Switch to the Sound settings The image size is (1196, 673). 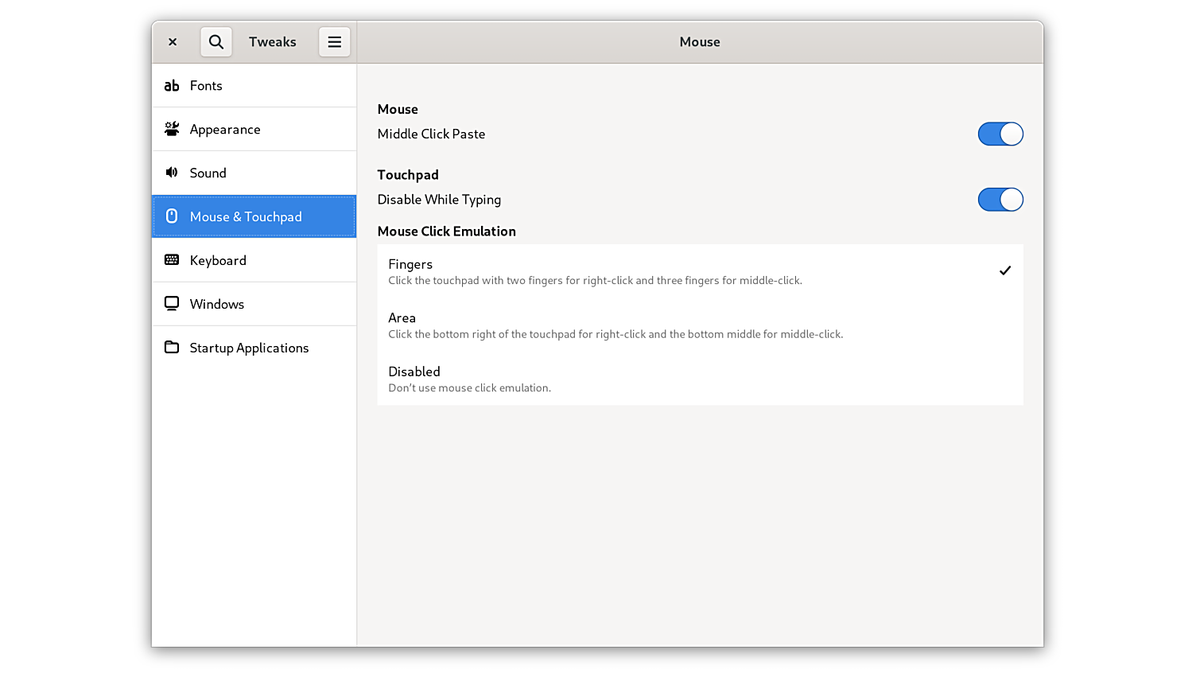click(208, 173)
